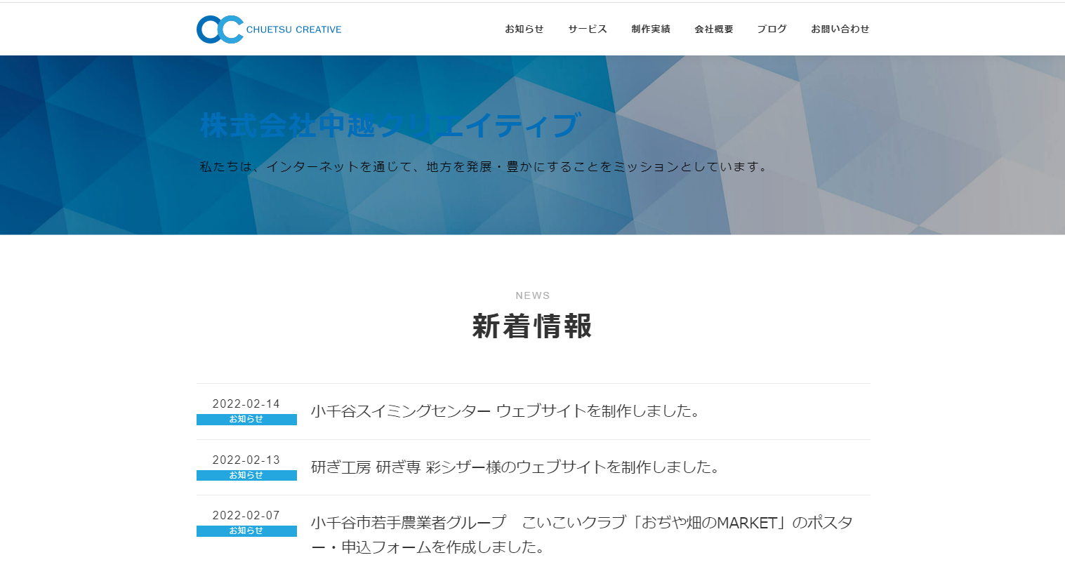Click the 新着情報 section heading
The image size is (1065, 567).
(532, 326)
